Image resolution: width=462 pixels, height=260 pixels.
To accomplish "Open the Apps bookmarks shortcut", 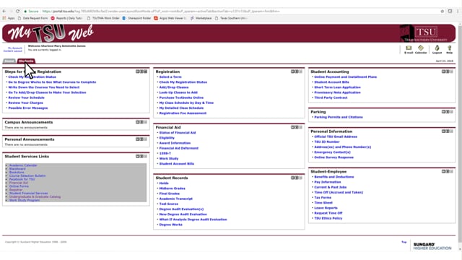I will click(x=9, y=18).
